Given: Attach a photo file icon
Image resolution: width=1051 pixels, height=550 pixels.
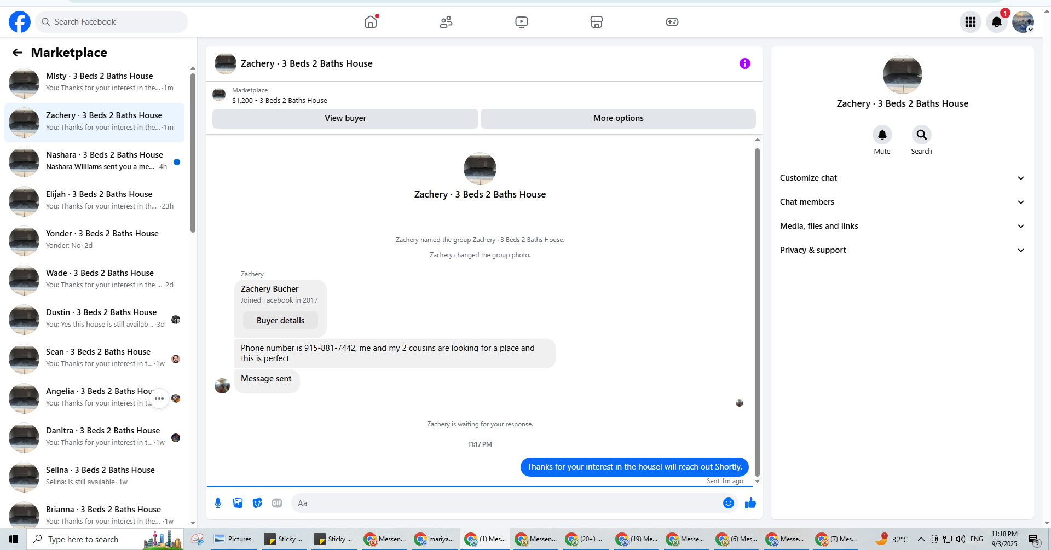Looking at the screenshot, I should 238,503.
